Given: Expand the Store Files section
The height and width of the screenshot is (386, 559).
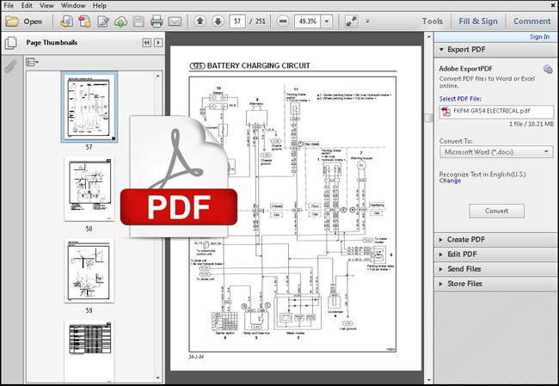Looking at the screenshot, I should coord(441,284).
